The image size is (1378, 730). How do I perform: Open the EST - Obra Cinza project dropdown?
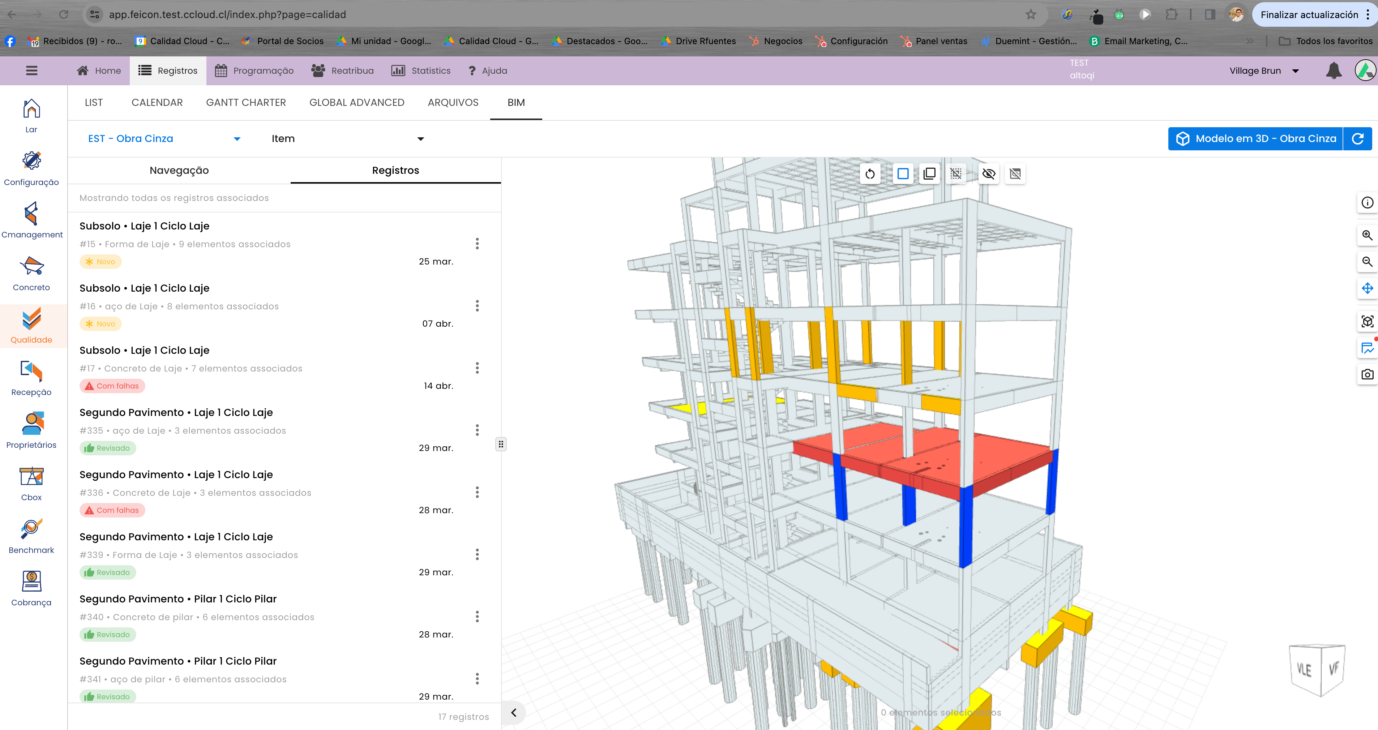[165, 138]
